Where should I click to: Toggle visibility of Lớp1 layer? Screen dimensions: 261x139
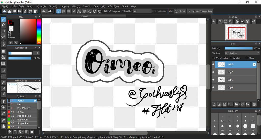tap(213, 80)
